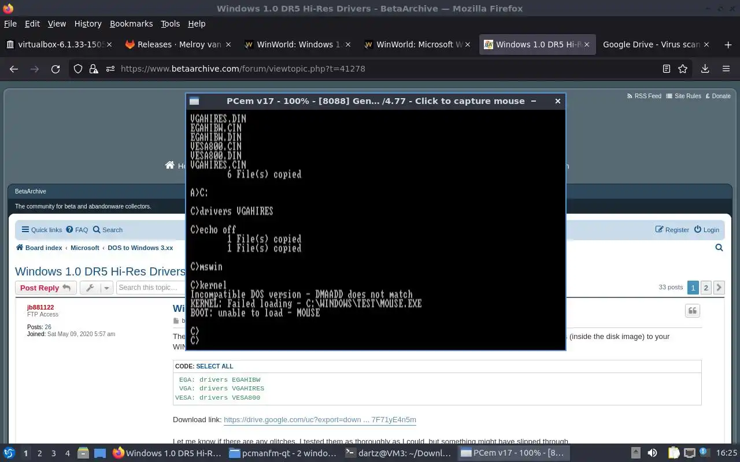Open the Tools menu
The height and width of the screenshot is (462, 740).
[x=171, y=24]
